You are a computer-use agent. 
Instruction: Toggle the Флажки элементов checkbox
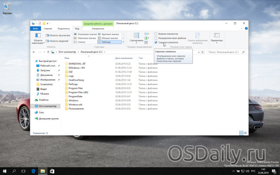pos(156,33)
